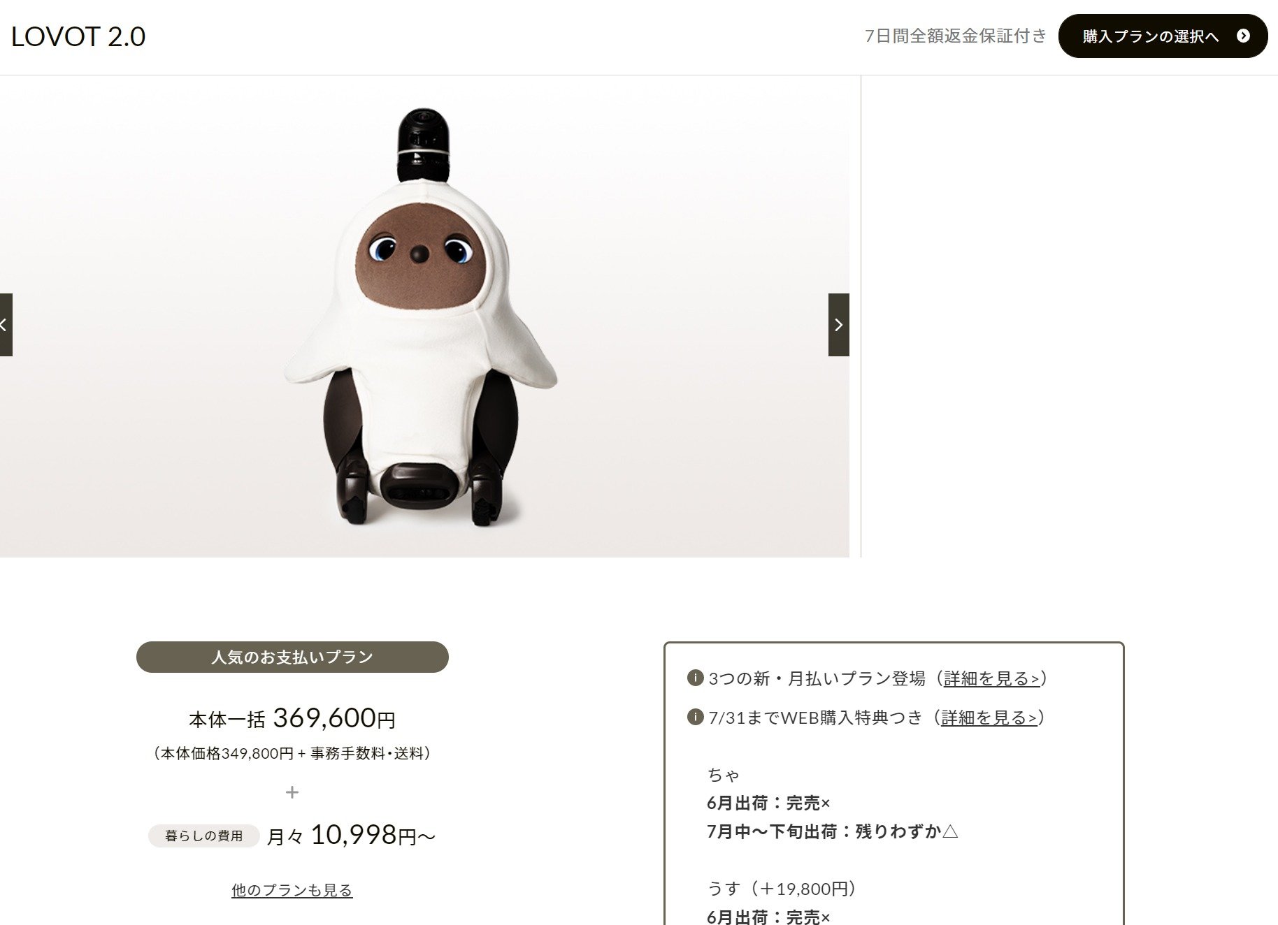Click the white-suited LOVOT robot photo
The height and width of the screenshot is (925, 1278).
tap(420, 316)
